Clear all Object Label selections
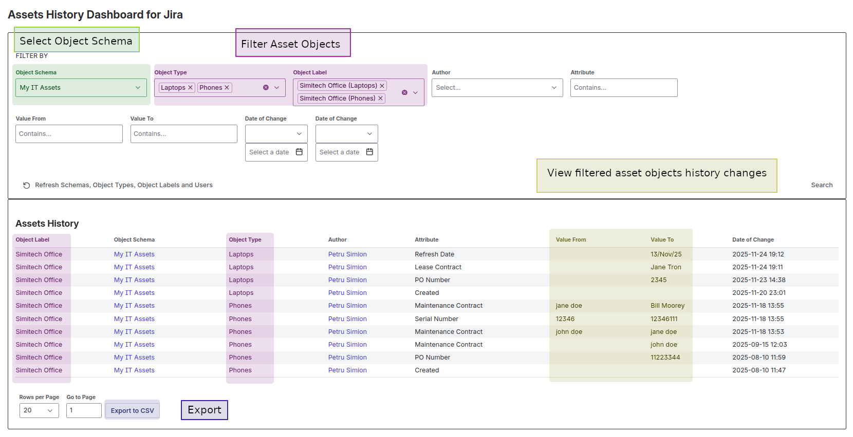The height and width of the screenshot is (437, 853). 404,92
